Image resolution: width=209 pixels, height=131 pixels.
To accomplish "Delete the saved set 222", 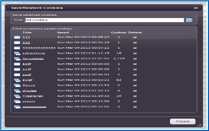I will tap(135, 43).
